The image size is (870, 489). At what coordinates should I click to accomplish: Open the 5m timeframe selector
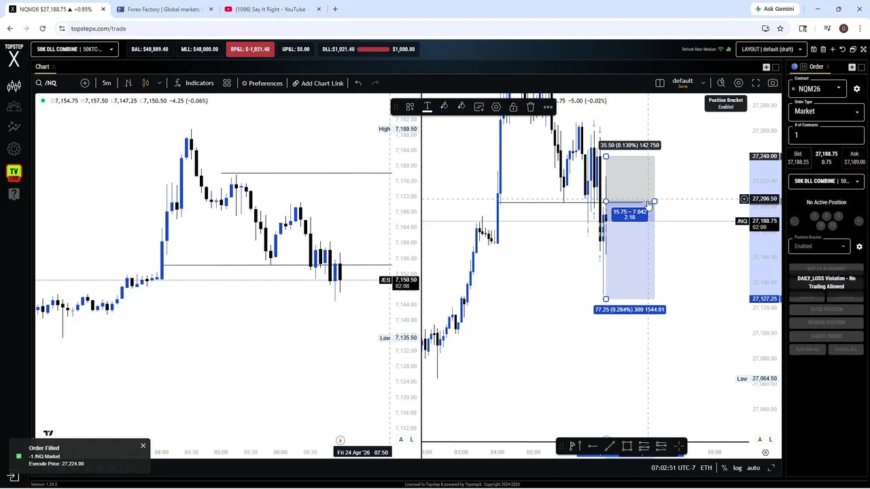107,83
